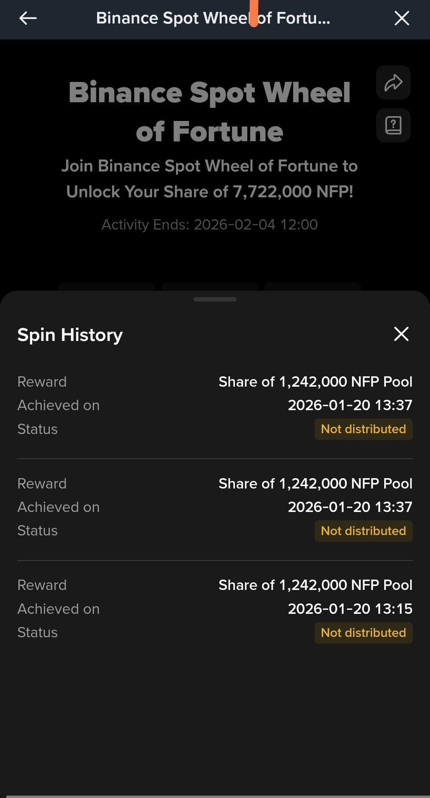This screenshot has height=798, width=430.
Task: Close the page with the header X
Action: click(x=402, y=18)
